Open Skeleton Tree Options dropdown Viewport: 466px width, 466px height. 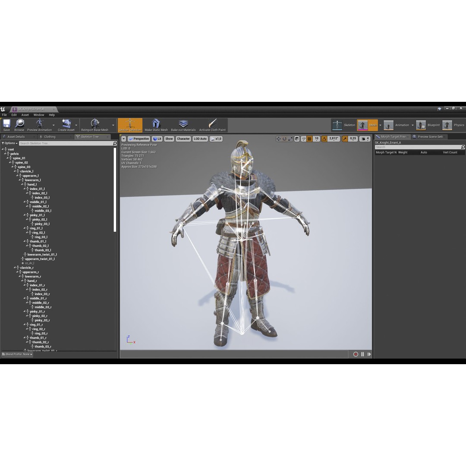click(x=9, y=143)
